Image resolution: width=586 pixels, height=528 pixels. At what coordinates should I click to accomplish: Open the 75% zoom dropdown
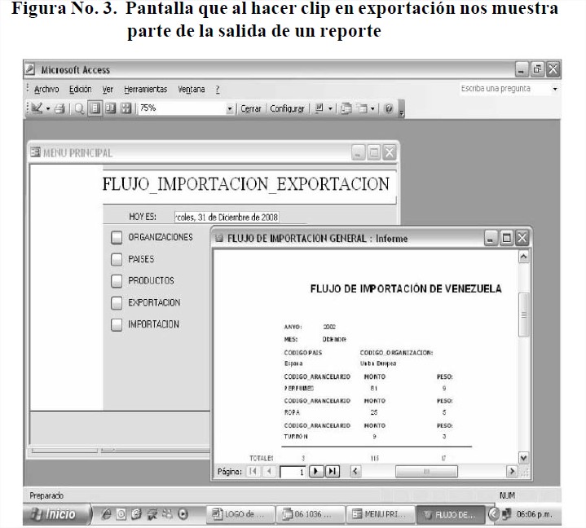pyautogui.click(x=230, y=108)
